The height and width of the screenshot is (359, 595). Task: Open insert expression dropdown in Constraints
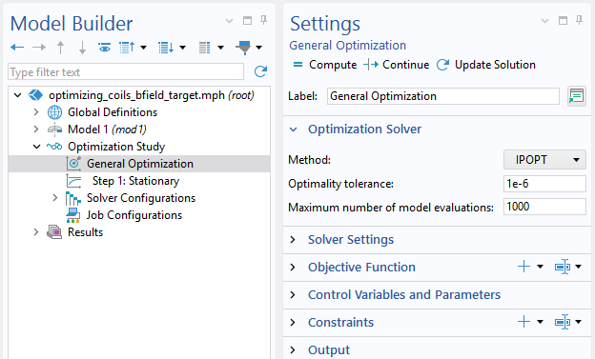(578, 322)
